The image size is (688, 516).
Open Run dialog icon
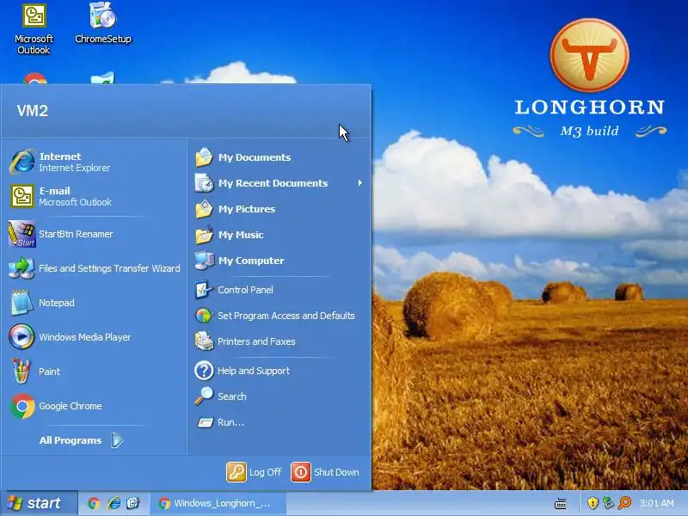click(205, 422)
